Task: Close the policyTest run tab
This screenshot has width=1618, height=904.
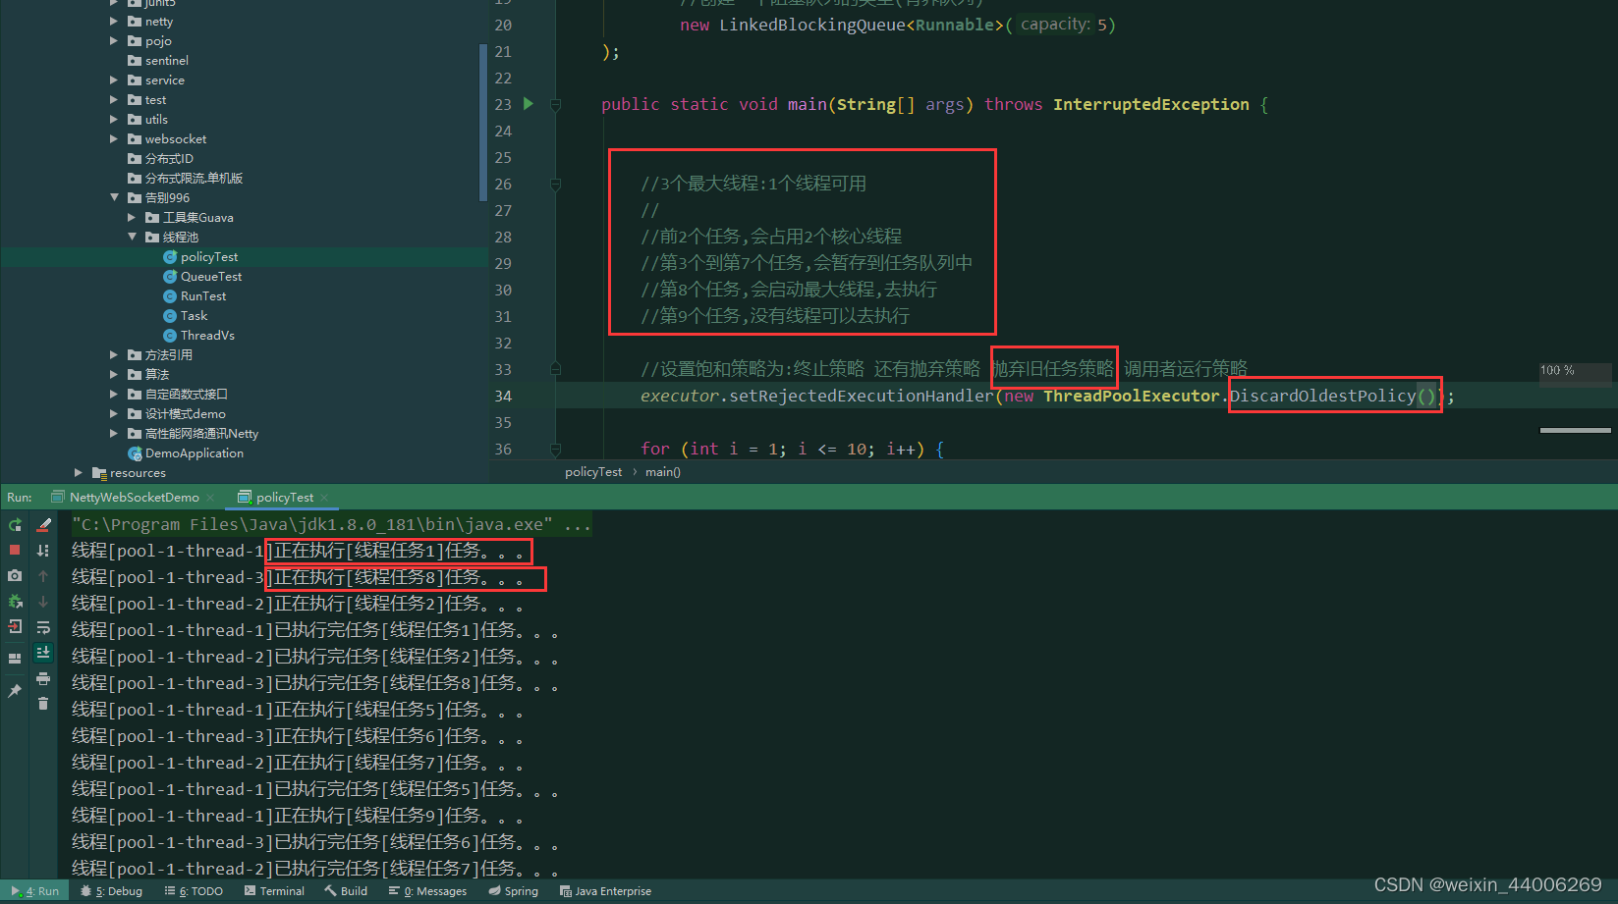Action: tap(324, 498)
